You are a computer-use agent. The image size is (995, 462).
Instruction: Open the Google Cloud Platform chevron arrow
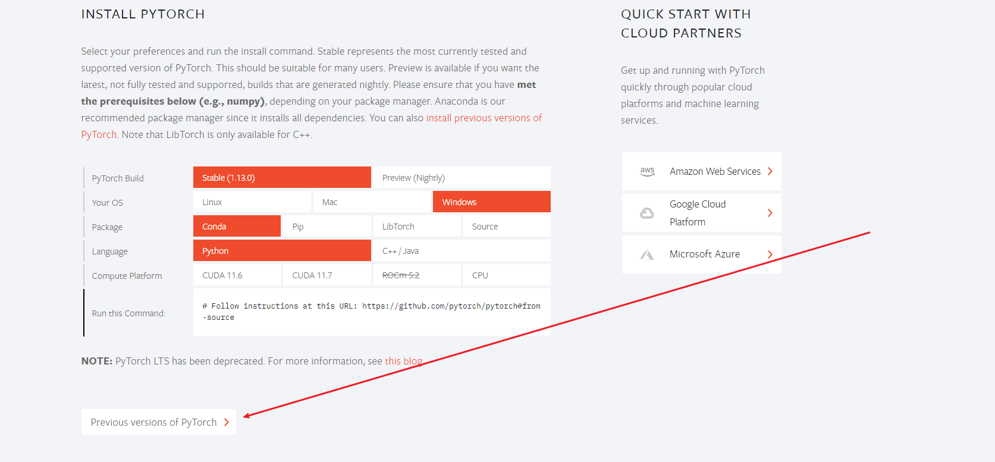point(770,213)
